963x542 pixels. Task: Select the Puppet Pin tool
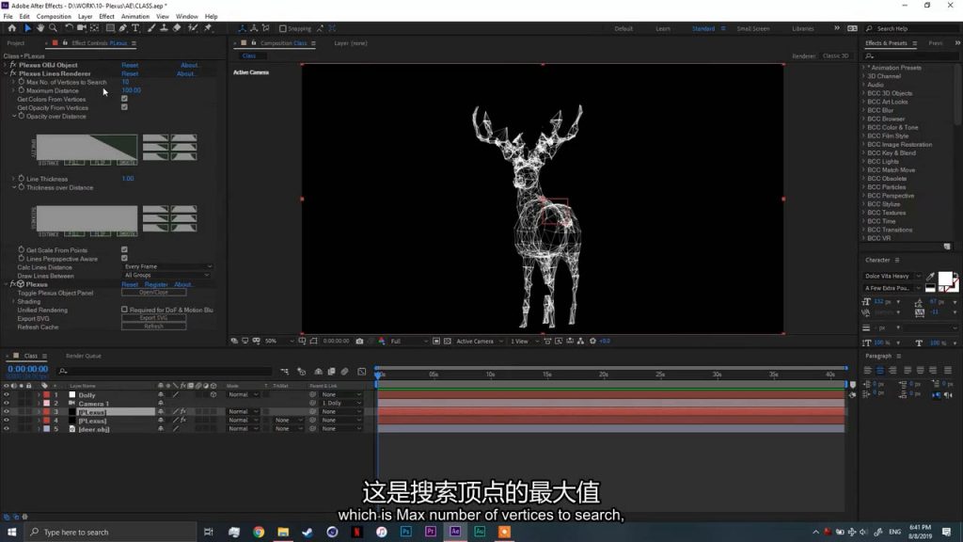point(208,28)
